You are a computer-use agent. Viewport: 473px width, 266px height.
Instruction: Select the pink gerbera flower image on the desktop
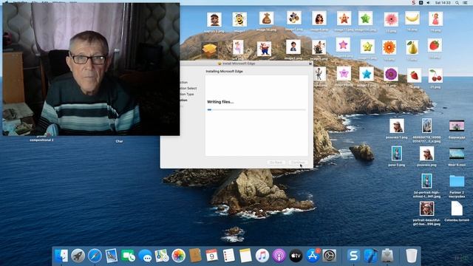(391, 19)
